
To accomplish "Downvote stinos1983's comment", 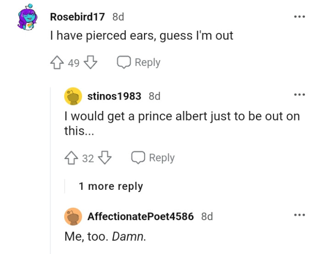I will coord(105,158).
